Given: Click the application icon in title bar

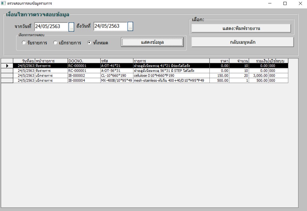Looking at the screenshot, I should click(x=3, y=3).
